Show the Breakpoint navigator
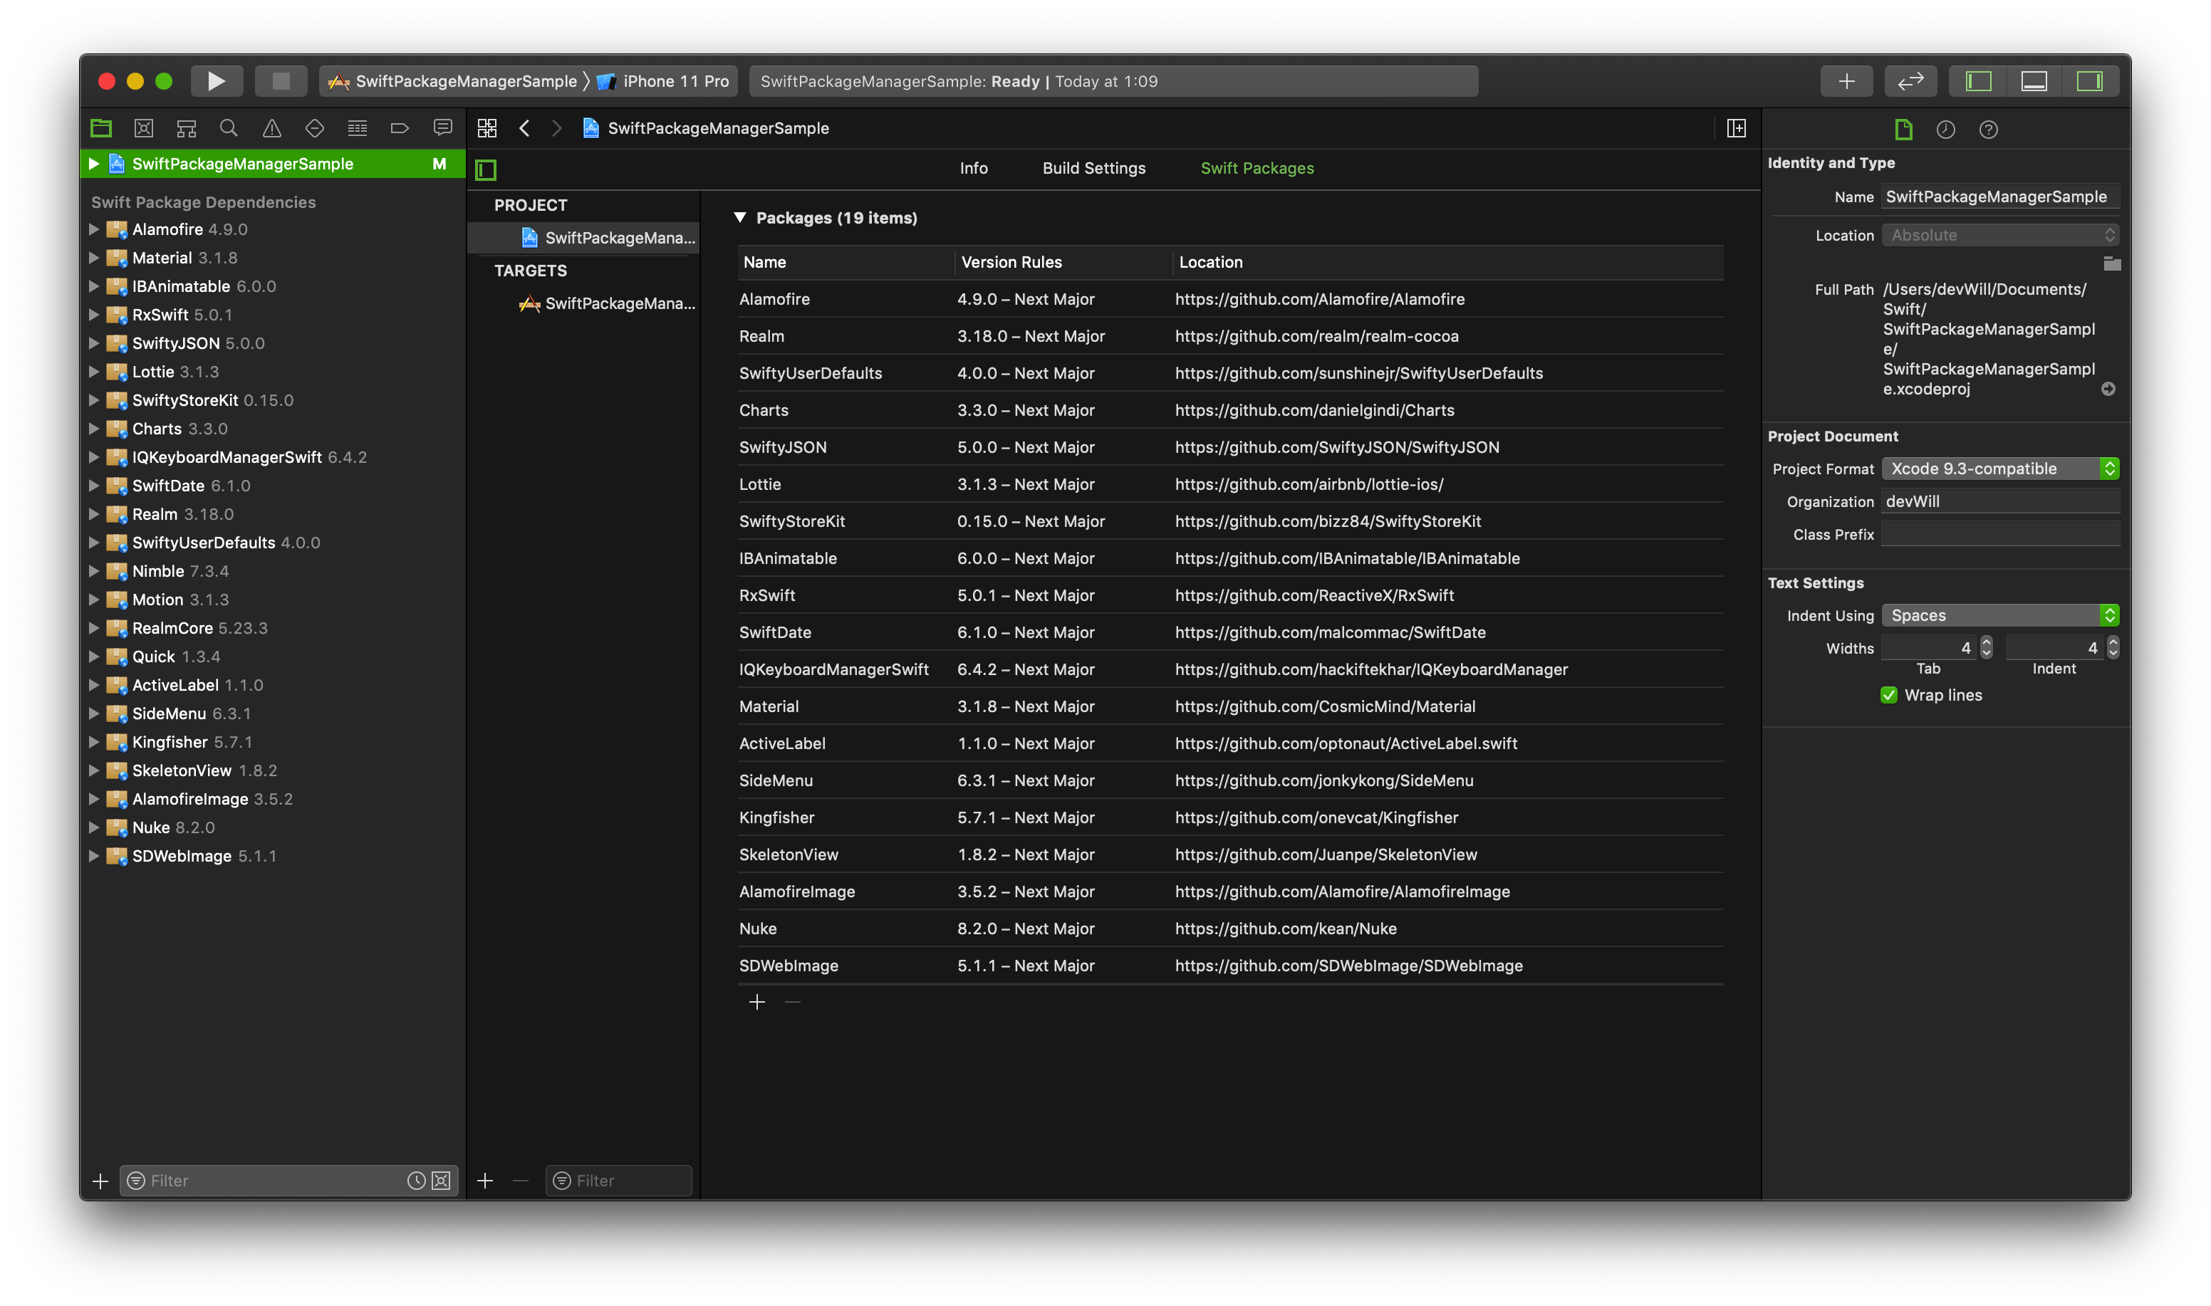Image resolution: width=2211 pixels, height=1306 pixels. tap(400, 128)
